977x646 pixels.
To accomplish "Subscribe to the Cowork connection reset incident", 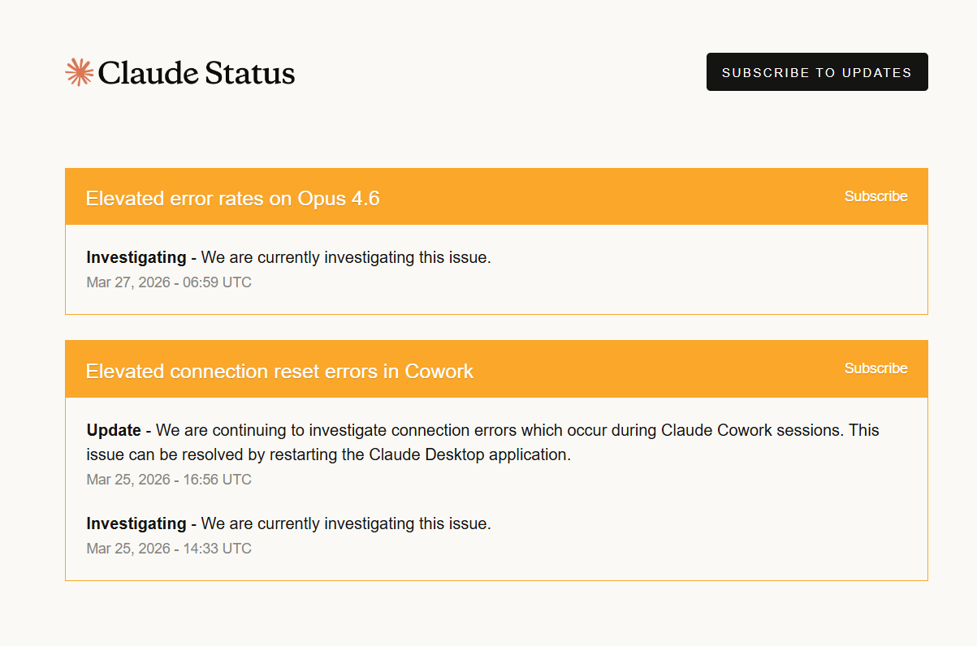I will coord(876,368).
